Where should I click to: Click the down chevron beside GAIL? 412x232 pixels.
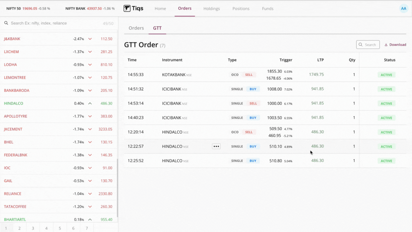click(x=90, y=181)
